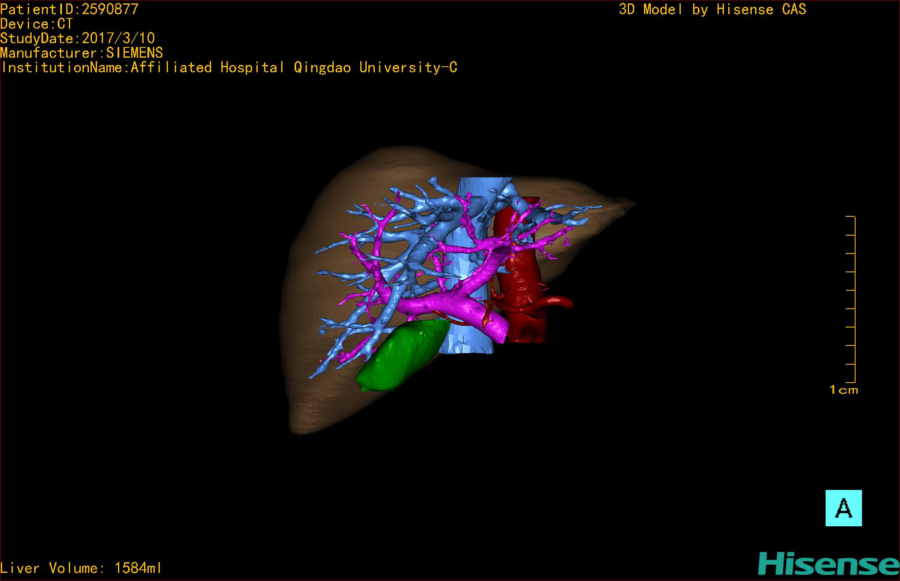
Task: Click the InstitutionName text line
Action: [x=229, y=68]
